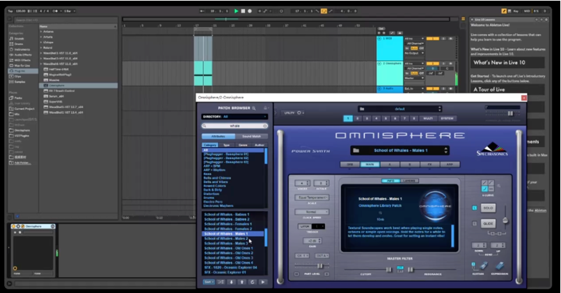Open the 1 Bar quantization menu
561x293 pixels.
pyautogui.click(x=69, y=11)
